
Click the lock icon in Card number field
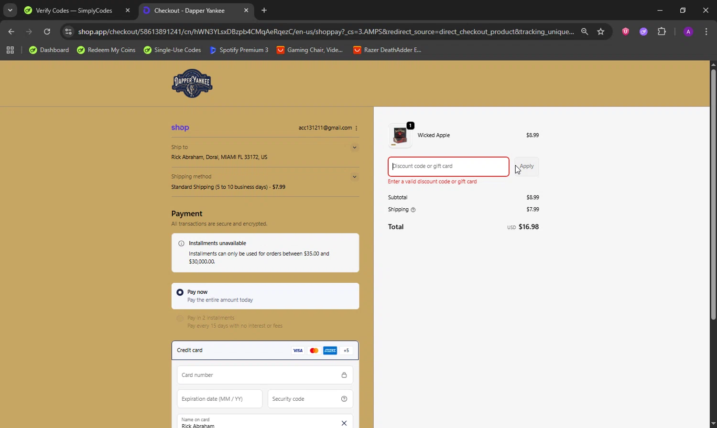[x=344, y=375]
